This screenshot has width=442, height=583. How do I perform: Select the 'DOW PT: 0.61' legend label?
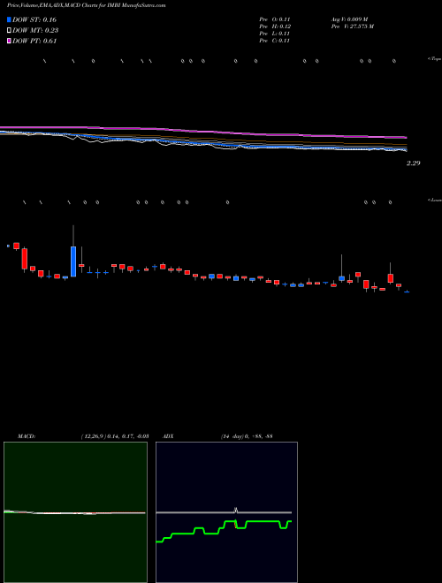(34, 42)
